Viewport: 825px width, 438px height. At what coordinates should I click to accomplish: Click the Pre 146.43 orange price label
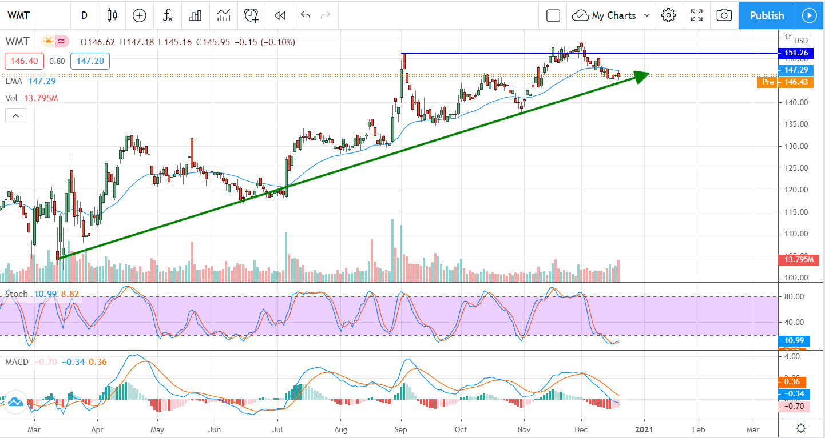(x=785, y=82)
